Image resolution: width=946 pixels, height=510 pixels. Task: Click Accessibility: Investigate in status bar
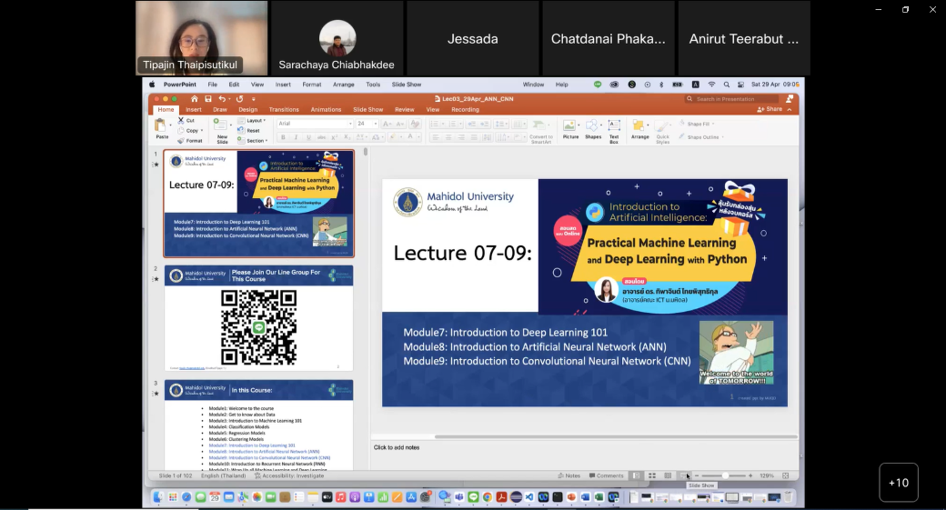(290, 475)
